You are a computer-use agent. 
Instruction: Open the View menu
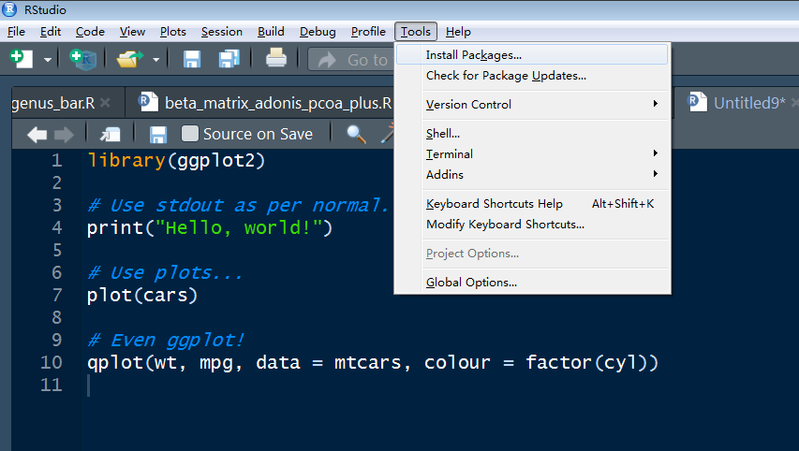point(132,32)
